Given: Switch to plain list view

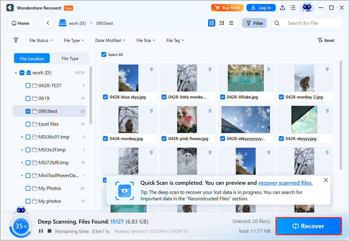Looking at the screenshot, I should (231, 23).
